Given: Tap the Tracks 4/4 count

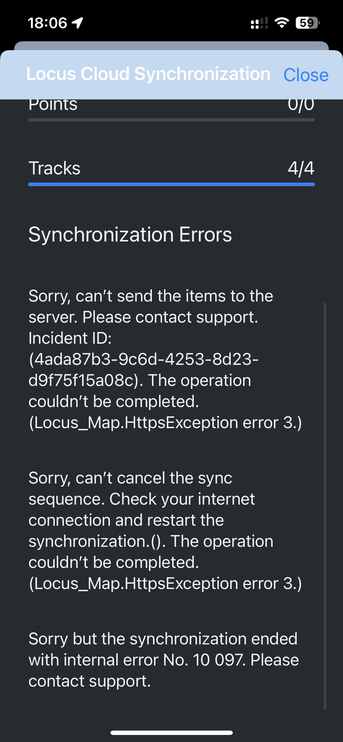Looking at the screenshot, I should coord(301,168).
